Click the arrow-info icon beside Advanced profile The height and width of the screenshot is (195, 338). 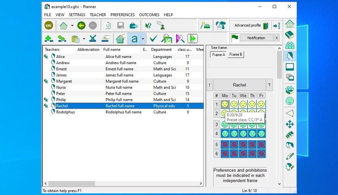pyautogui.click(x=277, y=25)
